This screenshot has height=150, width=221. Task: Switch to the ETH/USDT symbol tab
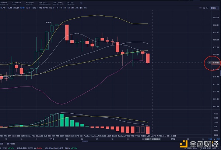coord(17,3)
